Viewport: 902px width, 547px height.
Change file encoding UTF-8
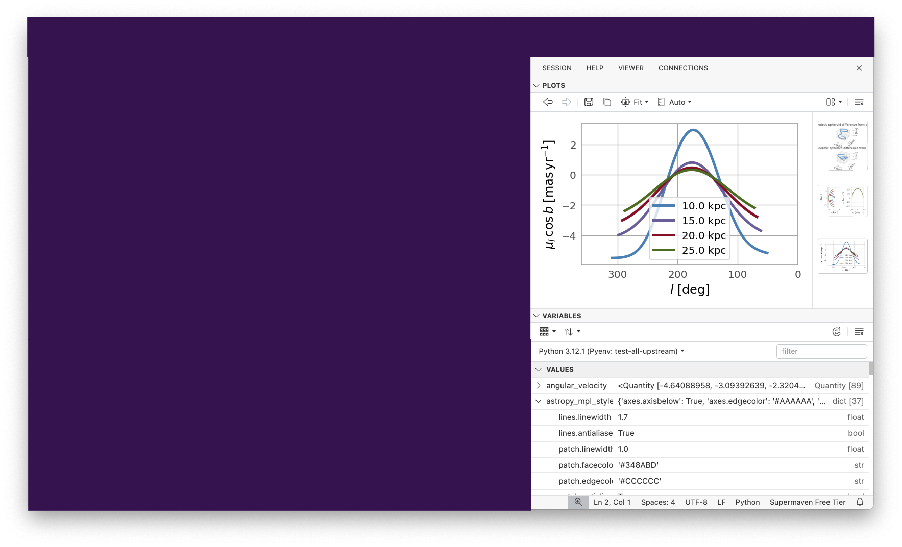point(696,502)
